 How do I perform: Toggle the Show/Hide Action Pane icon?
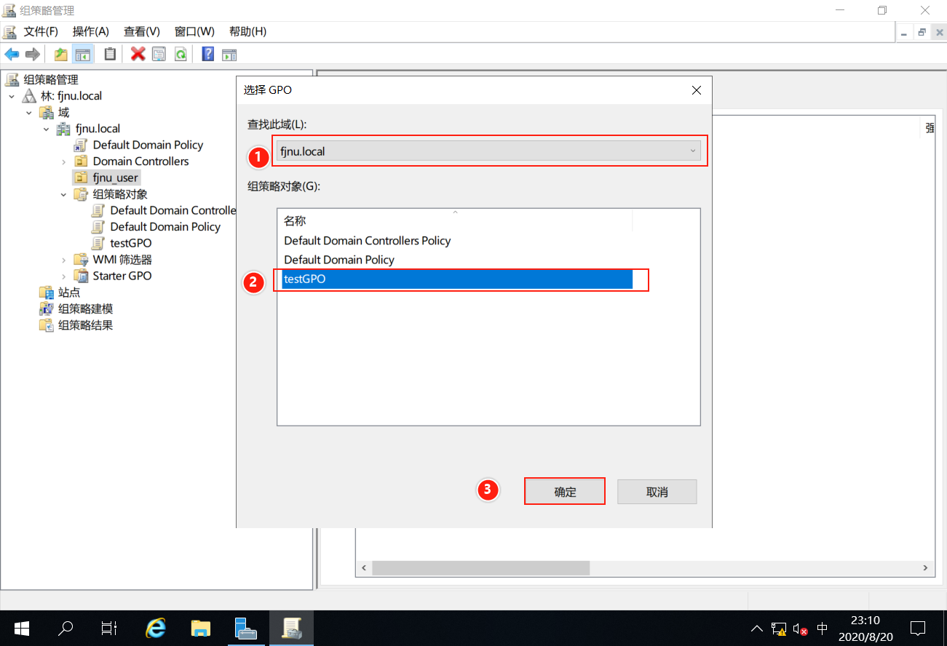[229, 54]
